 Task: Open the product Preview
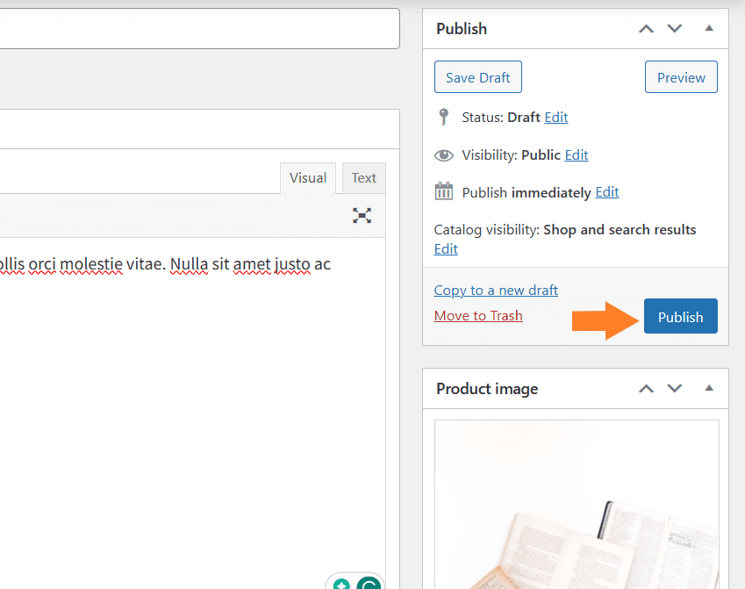click(x=681, y=77)
